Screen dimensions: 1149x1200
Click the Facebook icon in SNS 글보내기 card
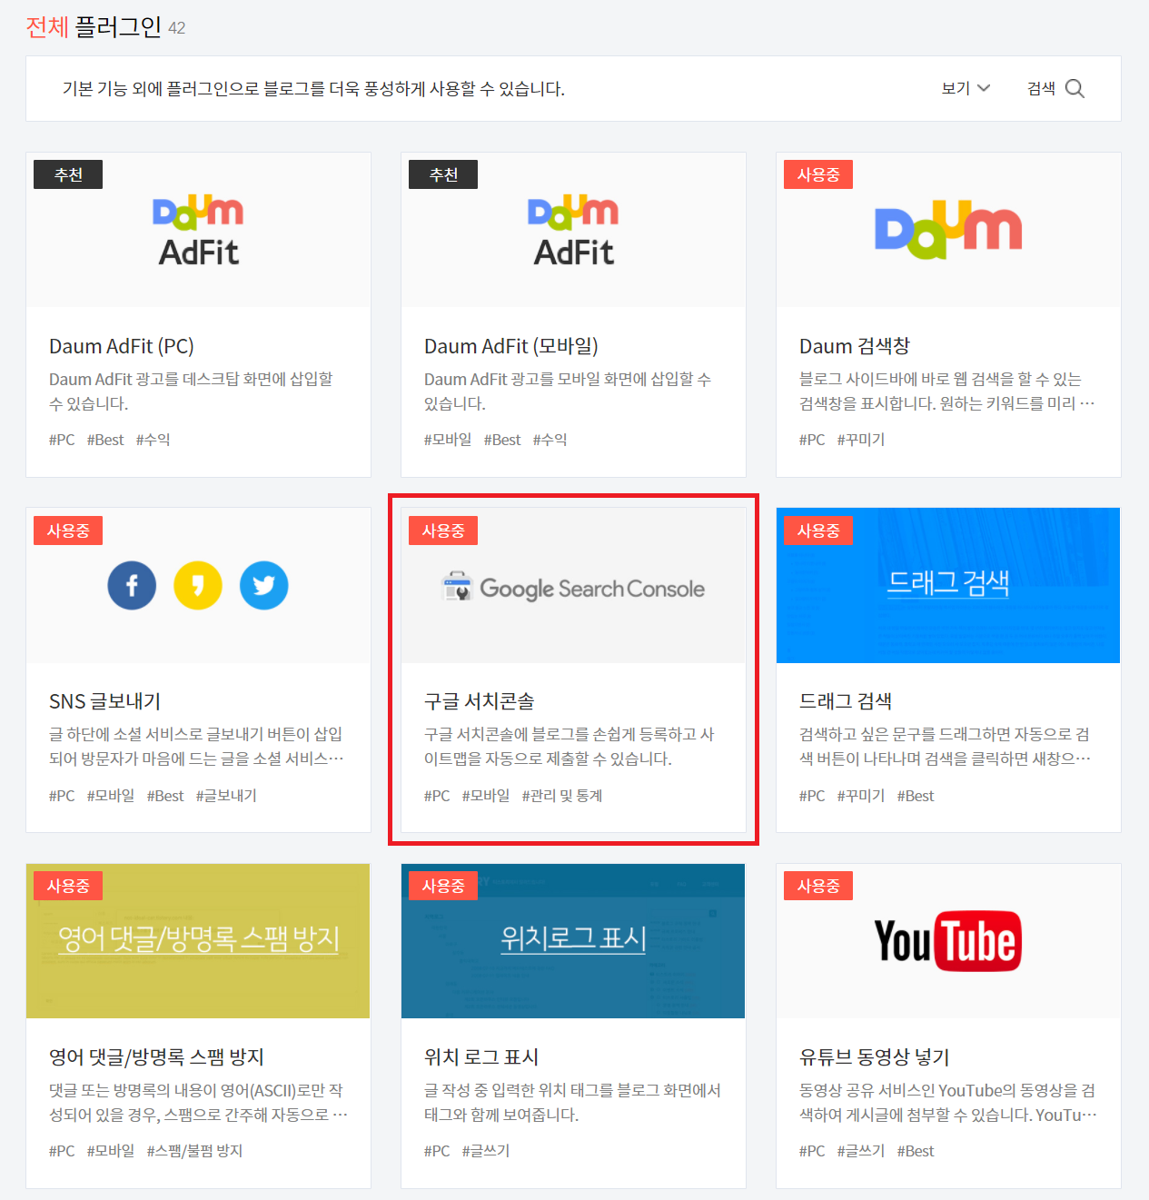click(x=132, y=586)
